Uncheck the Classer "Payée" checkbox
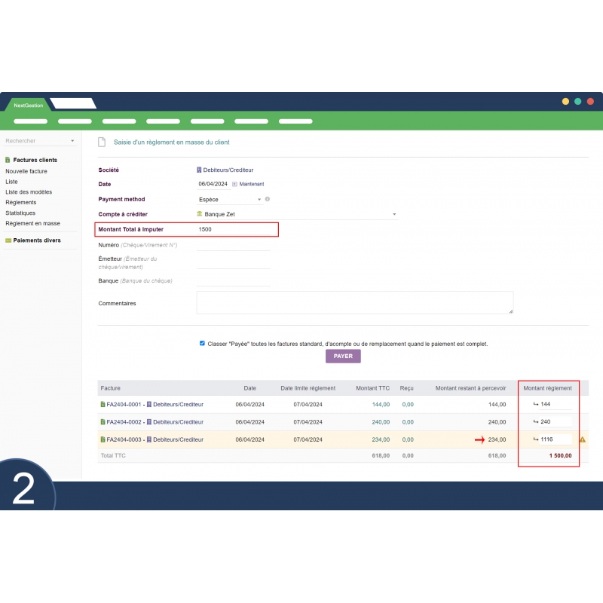 pos(202,343)
